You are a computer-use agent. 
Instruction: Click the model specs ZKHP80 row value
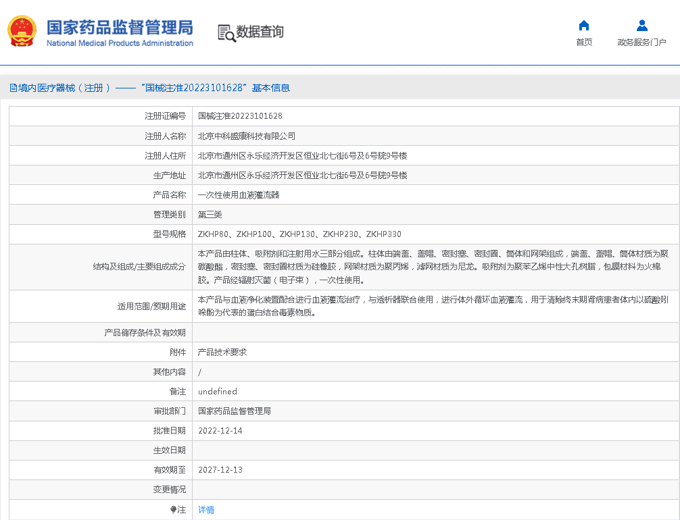click(299, 234)
